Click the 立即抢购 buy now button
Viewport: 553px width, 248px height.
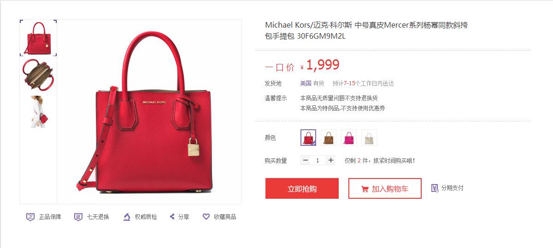pos(302,189)
